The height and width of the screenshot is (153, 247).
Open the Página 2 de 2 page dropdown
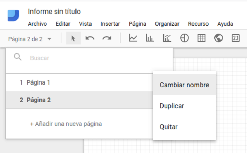pyautogui.click(x=30, y=39)
